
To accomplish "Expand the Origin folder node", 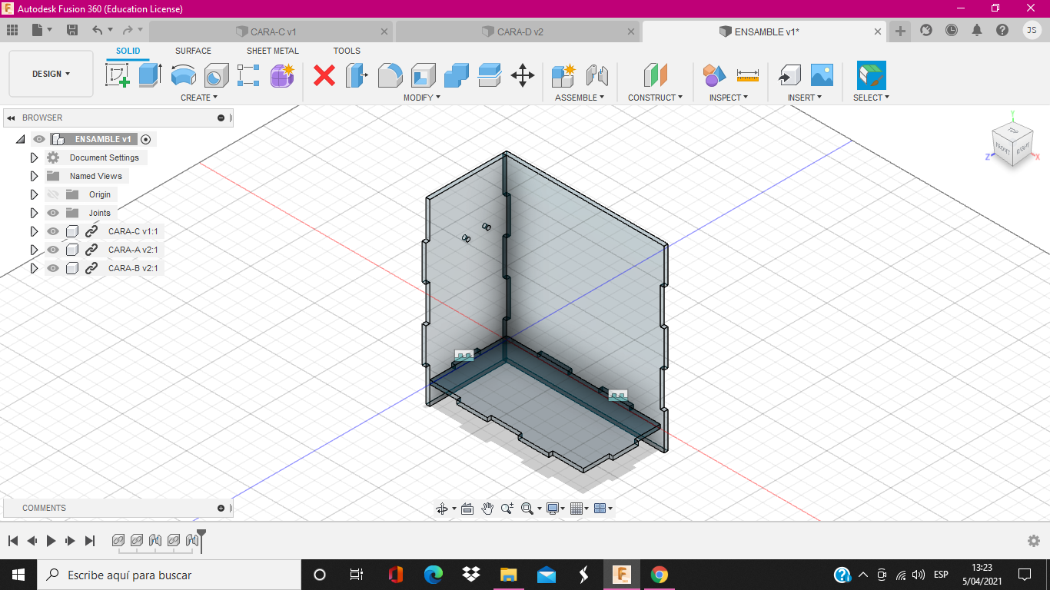I will 34,194.
